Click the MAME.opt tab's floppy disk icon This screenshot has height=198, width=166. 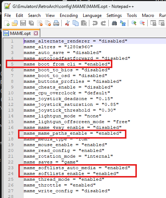pyautogui.click(x=6, y=33)
